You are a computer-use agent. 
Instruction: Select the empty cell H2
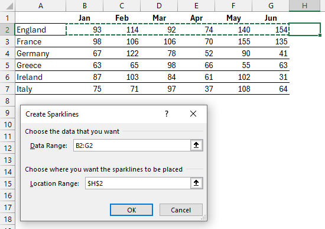[x=304, y=30]
